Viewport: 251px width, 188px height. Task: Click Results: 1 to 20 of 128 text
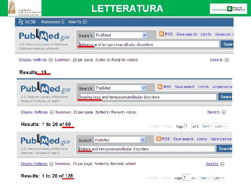[x=47, y=176]
